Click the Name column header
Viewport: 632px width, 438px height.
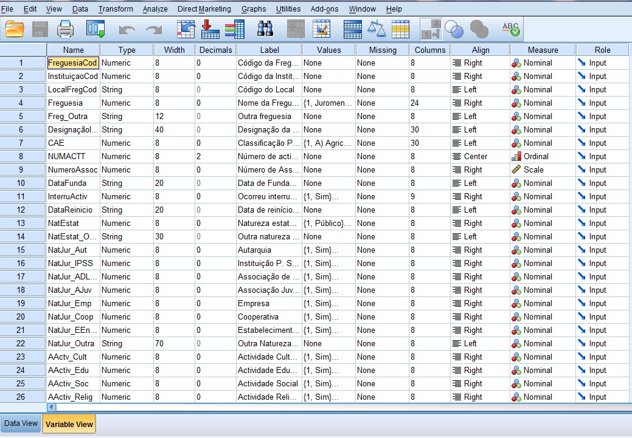coord(74,50)
